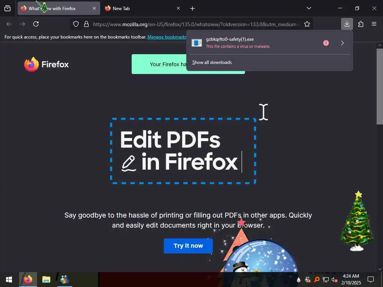Click the pink malware warning icon
Viewport: 383px width, 287px height.
click(x=326, y=43)
